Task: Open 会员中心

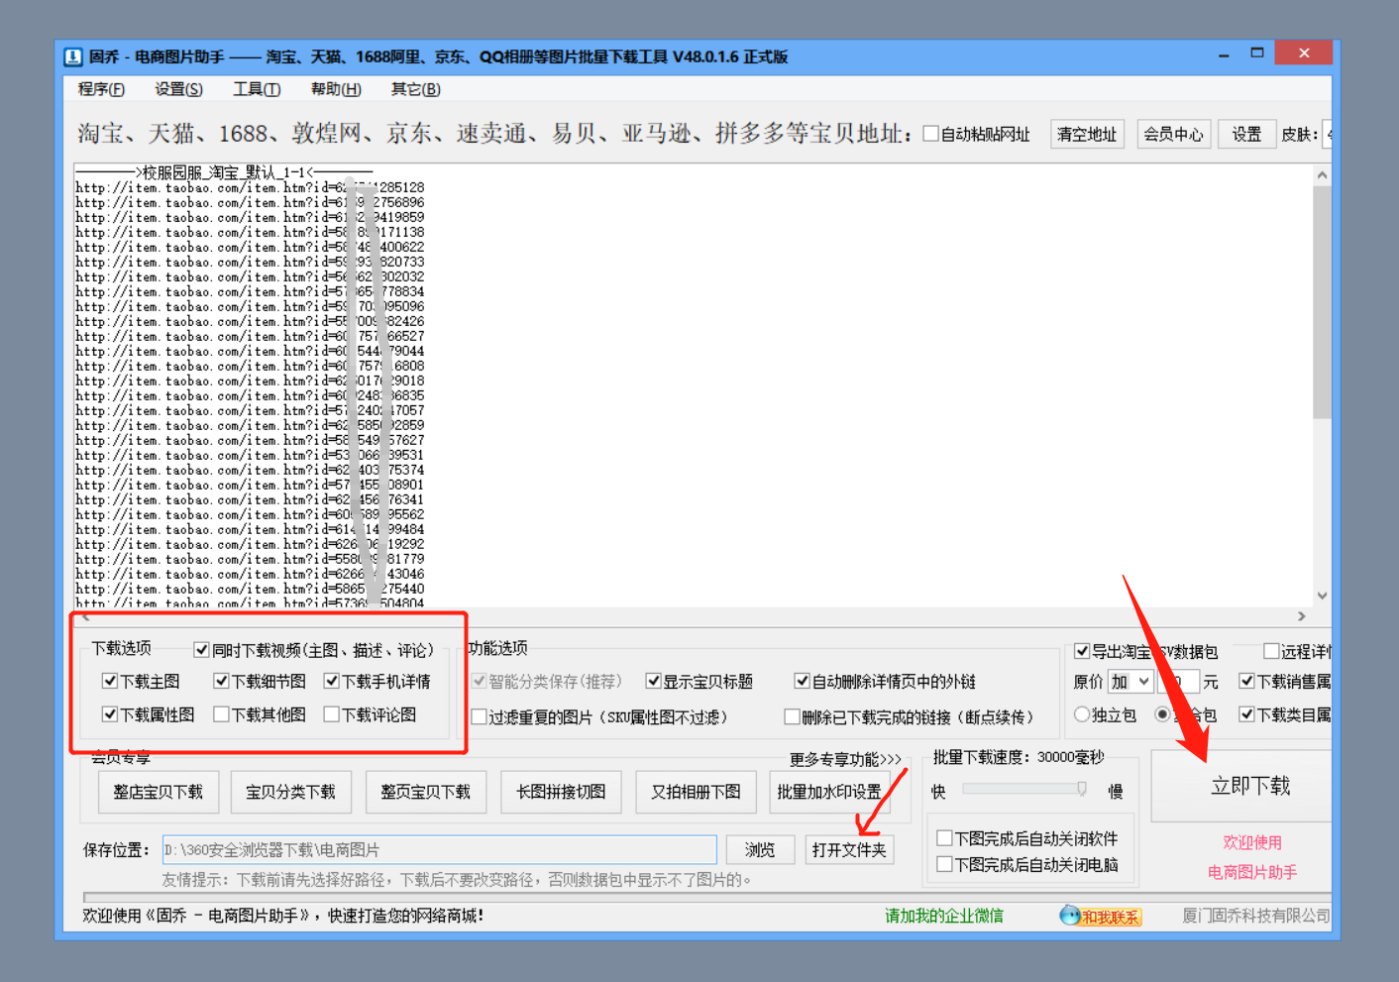Action: (x=1173, y=133)
